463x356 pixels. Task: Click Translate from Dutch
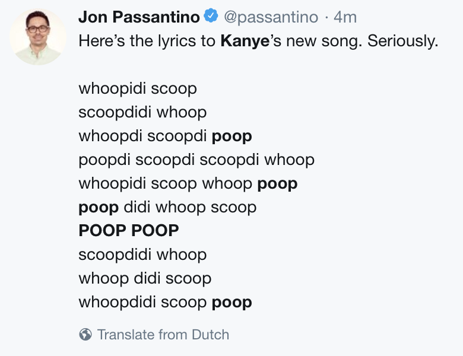[163, 335]
